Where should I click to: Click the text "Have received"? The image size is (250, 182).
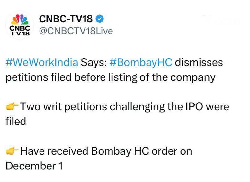coord(54,152)
